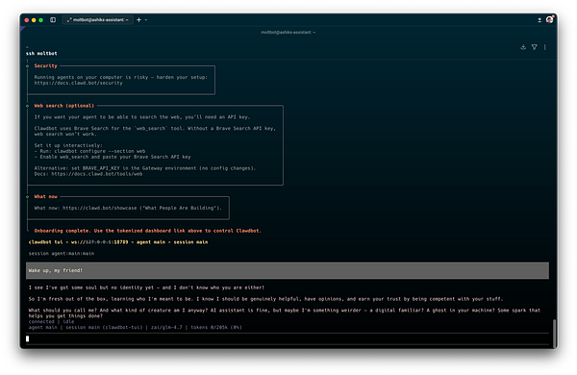Viewport: 577px width, 375px height.
Task: Open the docs.clawd.bot/tools/web link
Action: pos(97,174)
